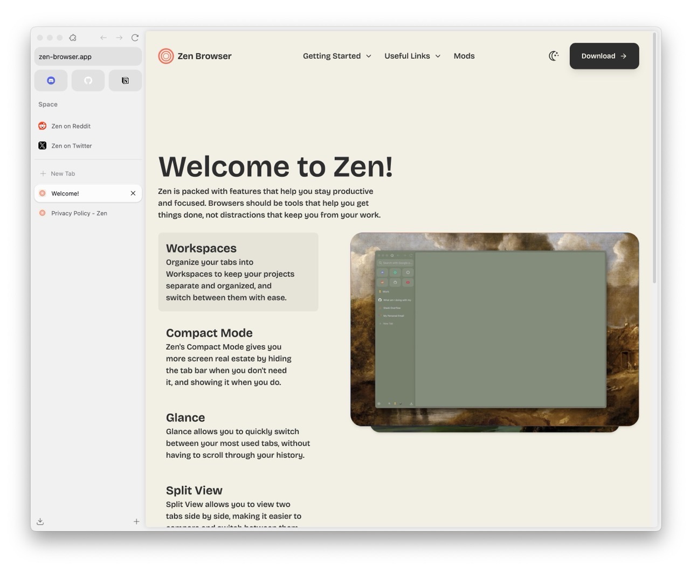Open downloads icon at sidebar bottom

[40, 521]
